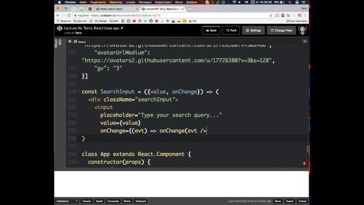The image size is (364, 205).
Task: Click Terry author link under title
Action: (x=78, y=33)
